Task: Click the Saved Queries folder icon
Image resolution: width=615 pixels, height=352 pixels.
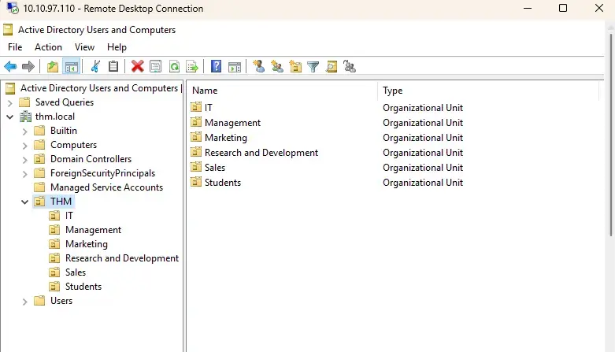Action: pyautogui.click(x=24, y=102)
